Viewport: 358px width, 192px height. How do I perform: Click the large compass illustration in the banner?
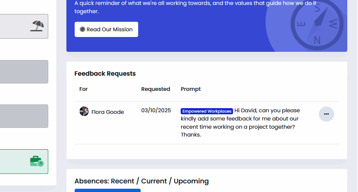[x=317, y=24]
